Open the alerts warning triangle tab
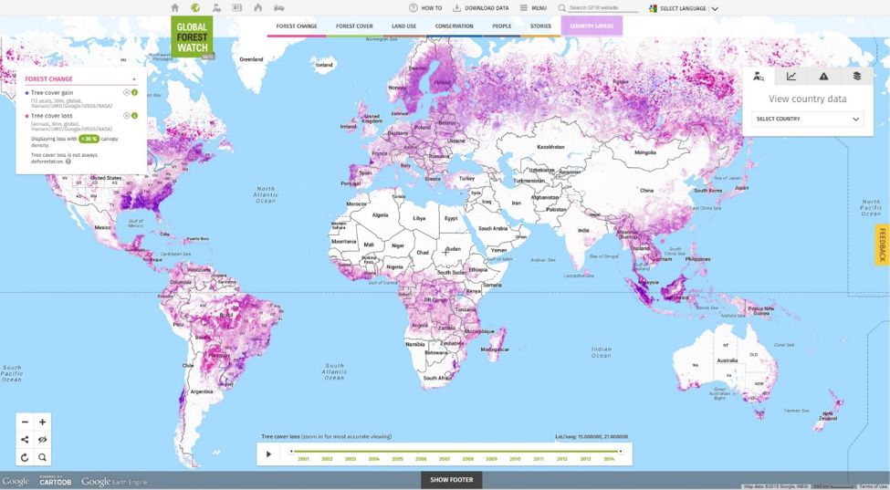890x490 pixels. (823, 77)
